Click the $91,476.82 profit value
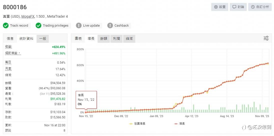This screenshot has height=136, width=274. click(x=58, y=99)
